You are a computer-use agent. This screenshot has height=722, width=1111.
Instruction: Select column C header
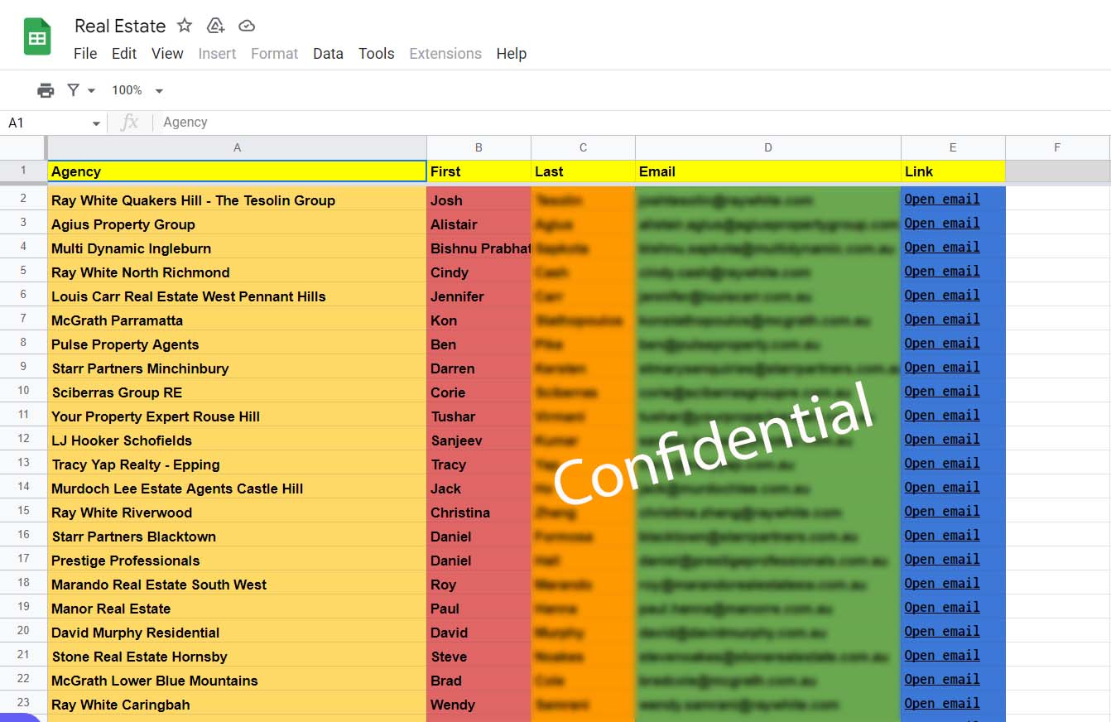click(583, 147)
